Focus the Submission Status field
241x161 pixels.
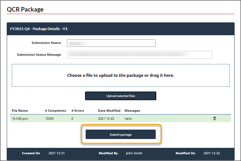111,43
